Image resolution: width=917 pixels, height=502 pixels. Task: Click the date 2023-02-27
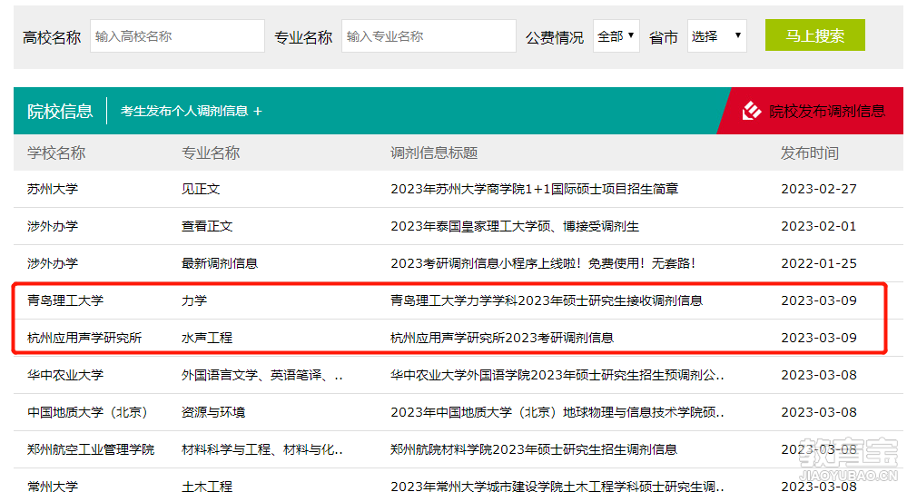[819, 190]
